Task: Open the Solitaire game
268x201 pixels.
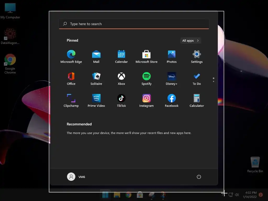Action: [x=96, y=79]
